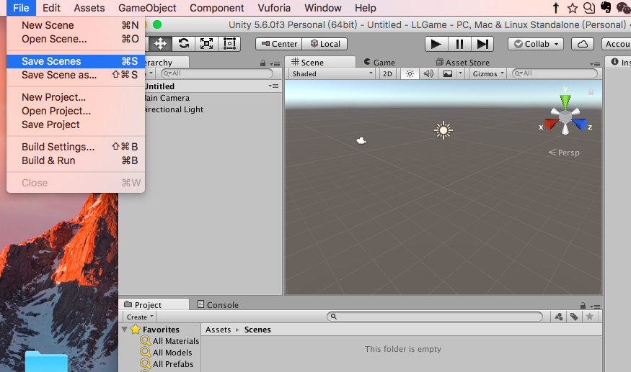This screenshot has height=372, width=631.
Task: Toggle scene lighting sun icon
Action: point(410,73)
